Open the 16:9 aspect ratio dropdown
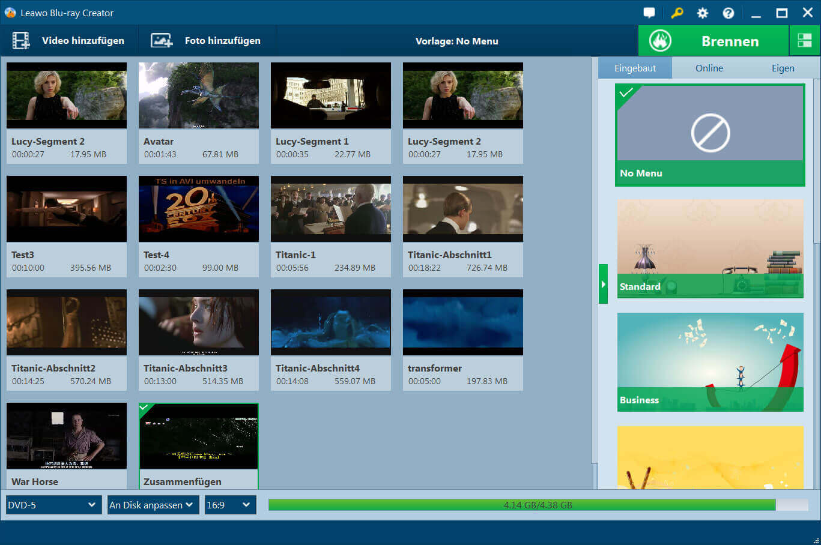This screenshot has height=545, width=821. click(231, 505)
